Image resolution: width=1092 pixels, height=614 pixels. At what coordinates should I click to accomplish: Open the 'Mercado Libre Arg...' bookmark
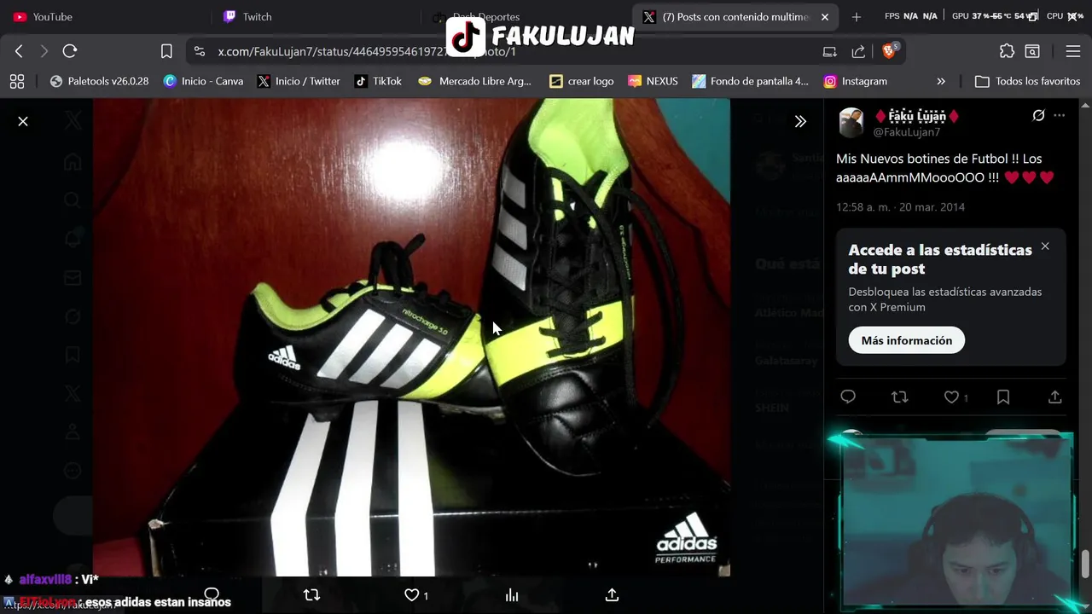[x=474, y=81]
